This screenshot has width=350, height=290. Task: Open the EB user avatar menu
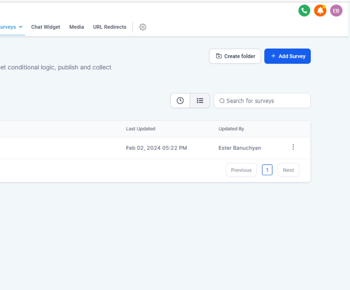(x=336, y=11)
